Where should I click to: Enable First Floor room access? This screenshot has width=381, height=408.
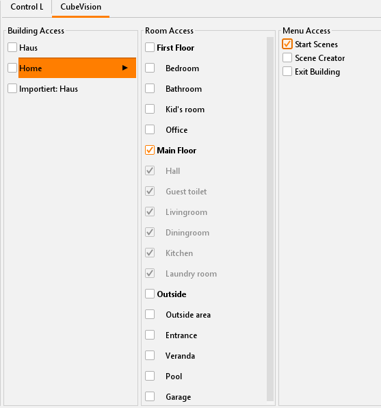tap(150, 47)
